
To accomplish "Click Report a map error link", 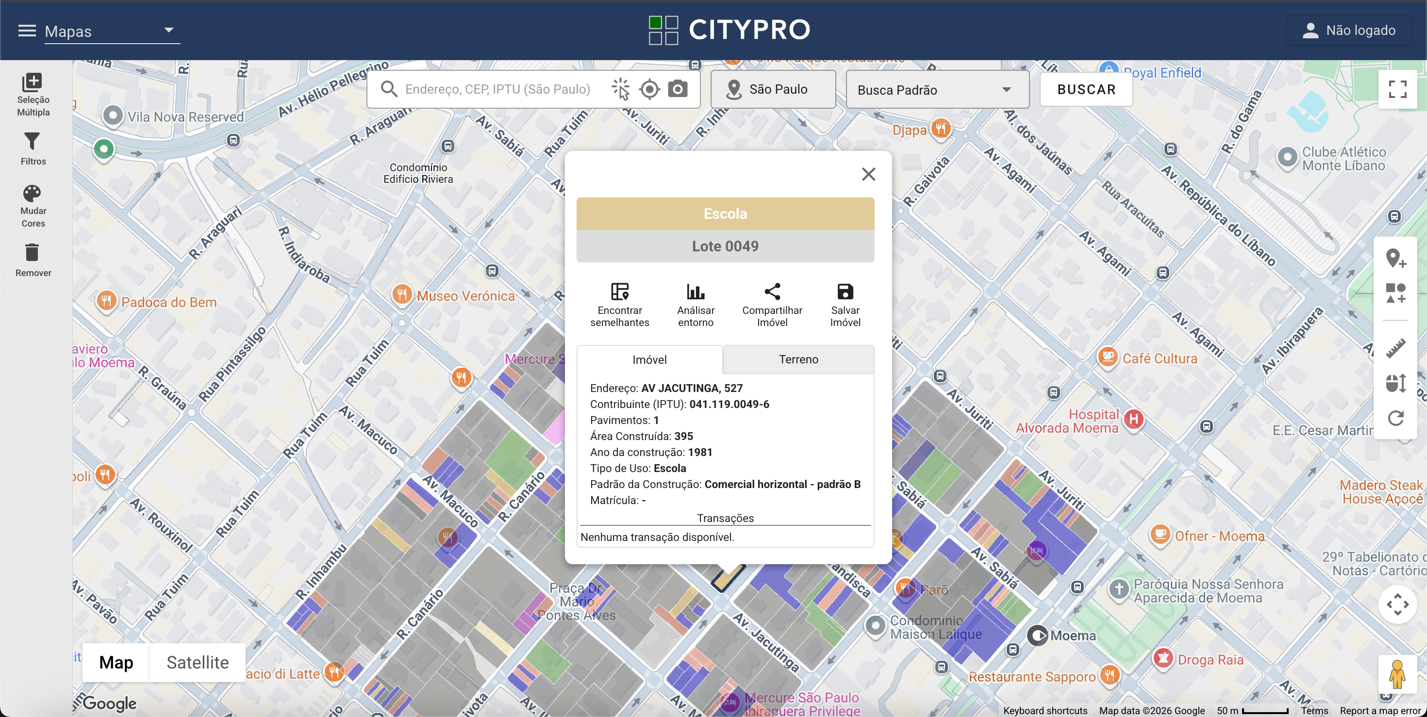I will click(1380, 710).
